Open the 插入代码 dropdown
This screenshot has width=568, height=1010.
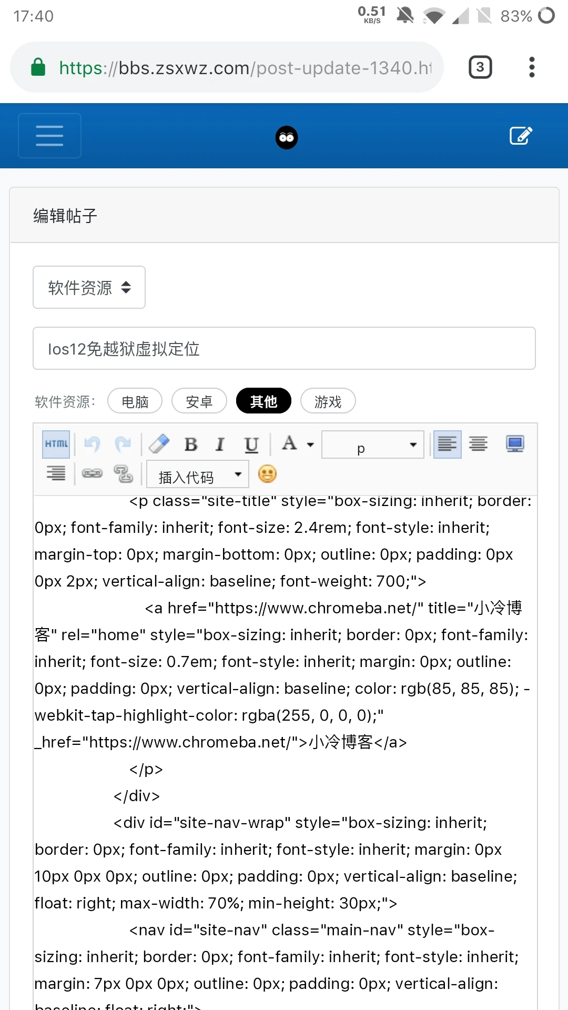197,476
